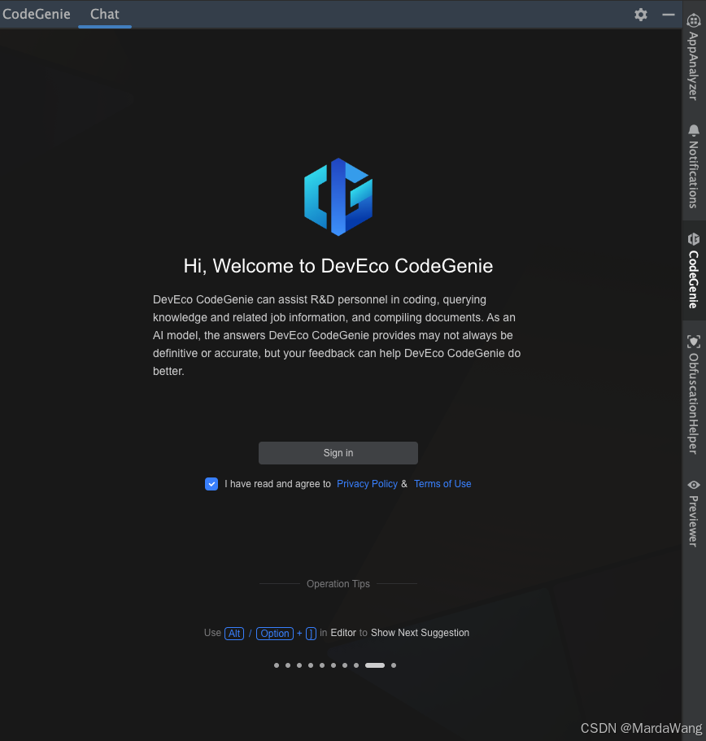Viewport: 706px width, 741px height.
Task: Hide the panel with the minimize icon
Action: point(669,15)
